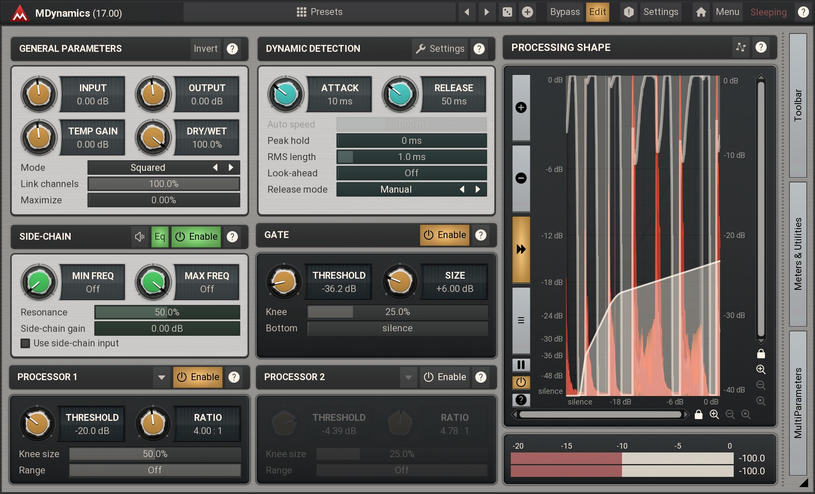
Task: Click the side-chain speaker monitor icon
Action: 139,237
